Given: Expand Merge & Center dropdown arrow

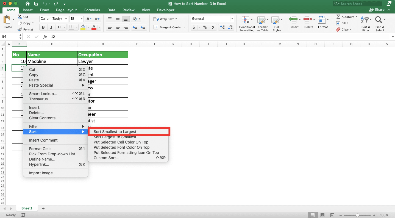Looking at the screenshot, I should click(x=184, y=27).
